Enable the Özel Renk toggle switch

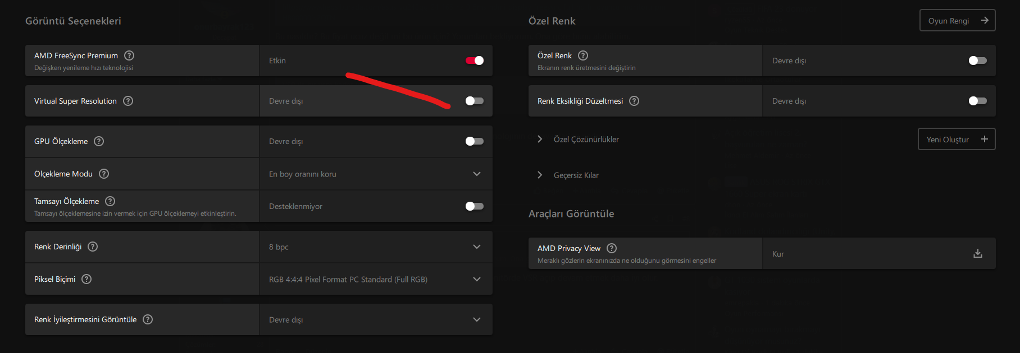(978, 61)
